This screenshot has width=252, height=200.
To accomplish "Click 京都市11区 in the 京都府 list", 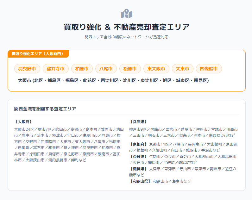I will click(x=159, y=144).
